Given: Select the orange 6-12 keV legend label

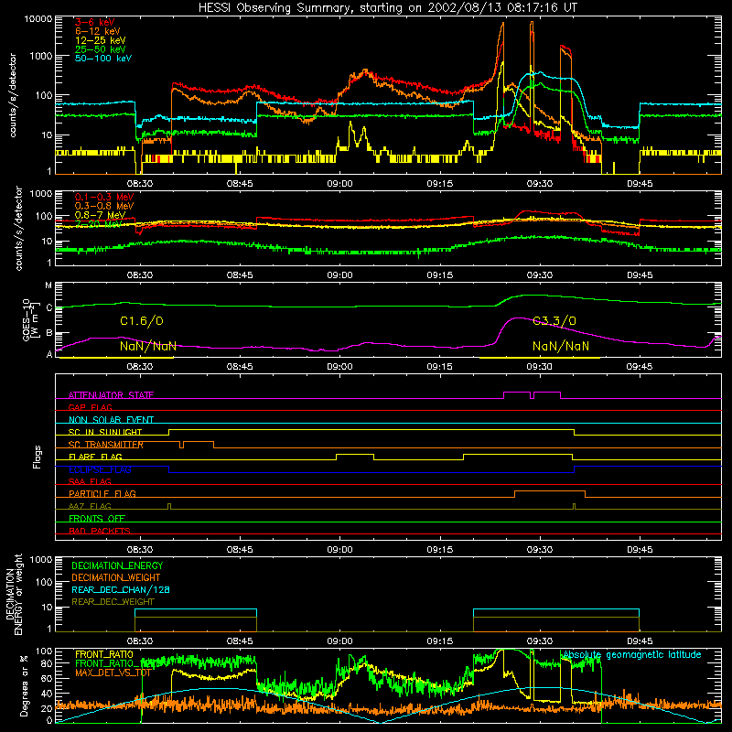Looking at the screenshot, I should point(97,31).
